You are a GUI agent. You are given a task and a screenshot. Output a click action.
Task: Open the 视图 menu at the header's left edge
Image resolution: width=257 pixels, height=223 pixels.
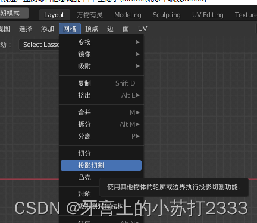5,29
